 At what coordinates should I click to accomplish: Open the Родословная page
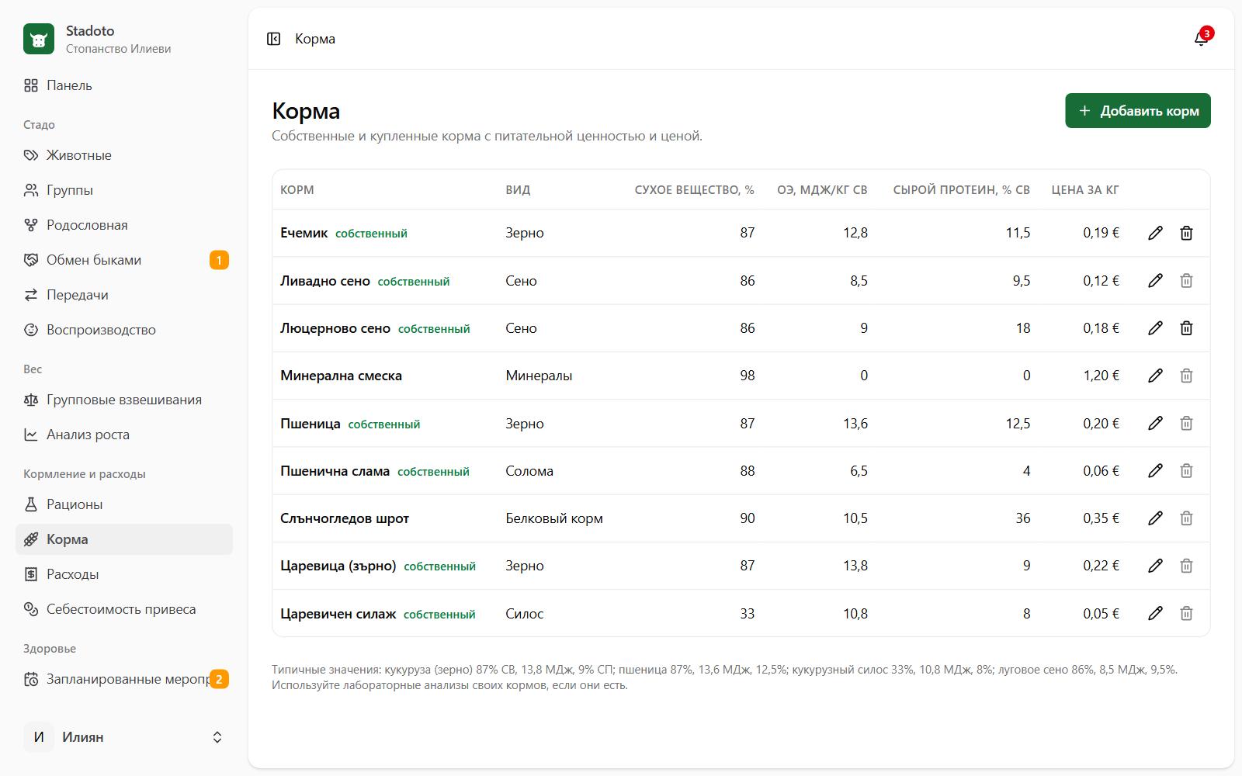pyautogui.click(x=124, y=225)
